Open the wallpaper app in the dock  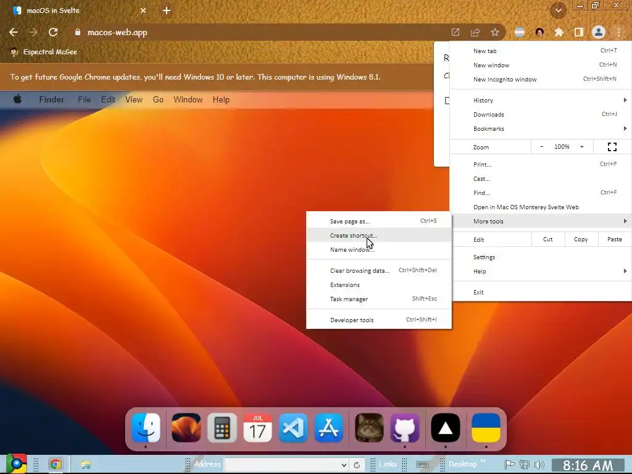click(x=186, y=428)
